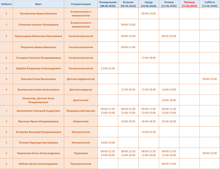Select the Кабинет column header
Viewport: 220px width, 169px height.
6,4
